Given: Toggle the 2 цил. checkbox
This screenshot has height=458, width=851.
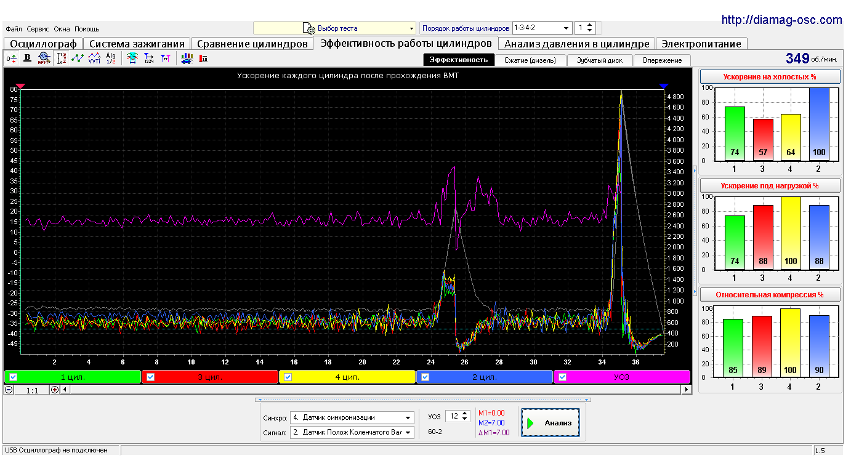Looking at the screenshot, I should (425, 377).
